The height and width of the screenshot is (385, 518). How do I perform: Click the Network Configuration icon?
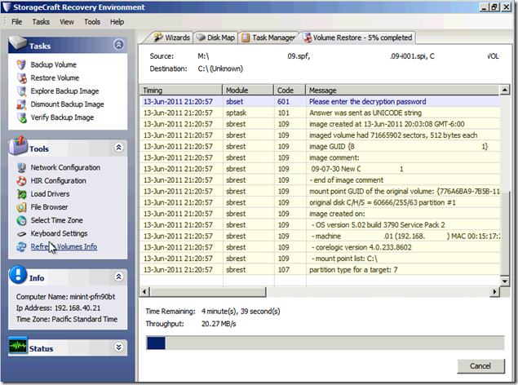(21, 167)
